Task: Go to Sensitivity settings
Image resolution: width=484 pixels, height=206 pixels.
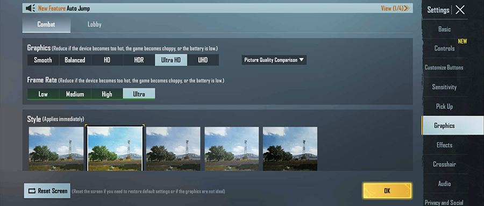Action: (x=445, y=87)
